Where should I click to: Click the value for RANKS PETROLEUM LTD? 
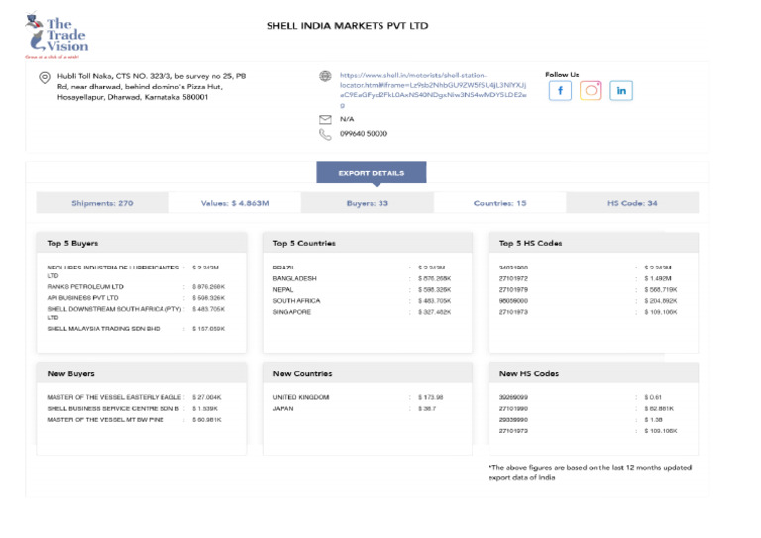point(209,287)
